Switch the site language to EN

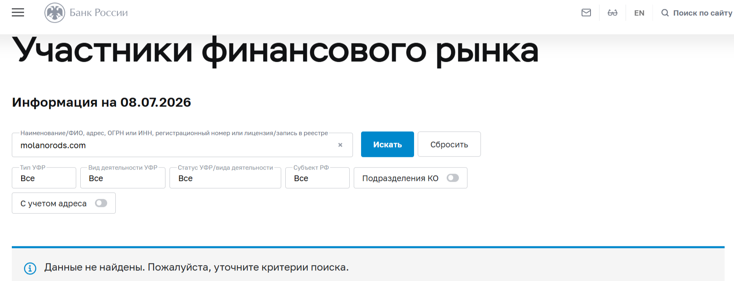[639, 13]
